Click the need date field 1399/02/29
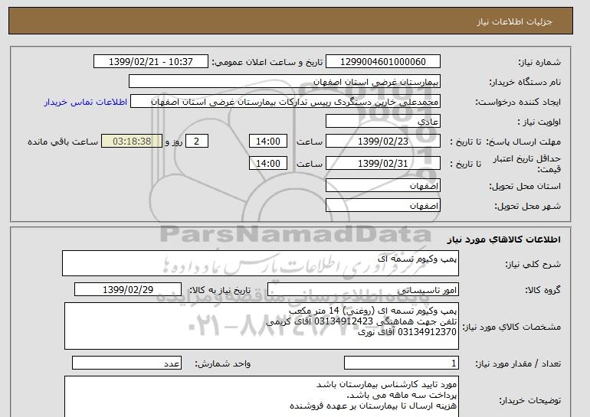This screenshot has width=590, height=417. (x=128, y=290)
